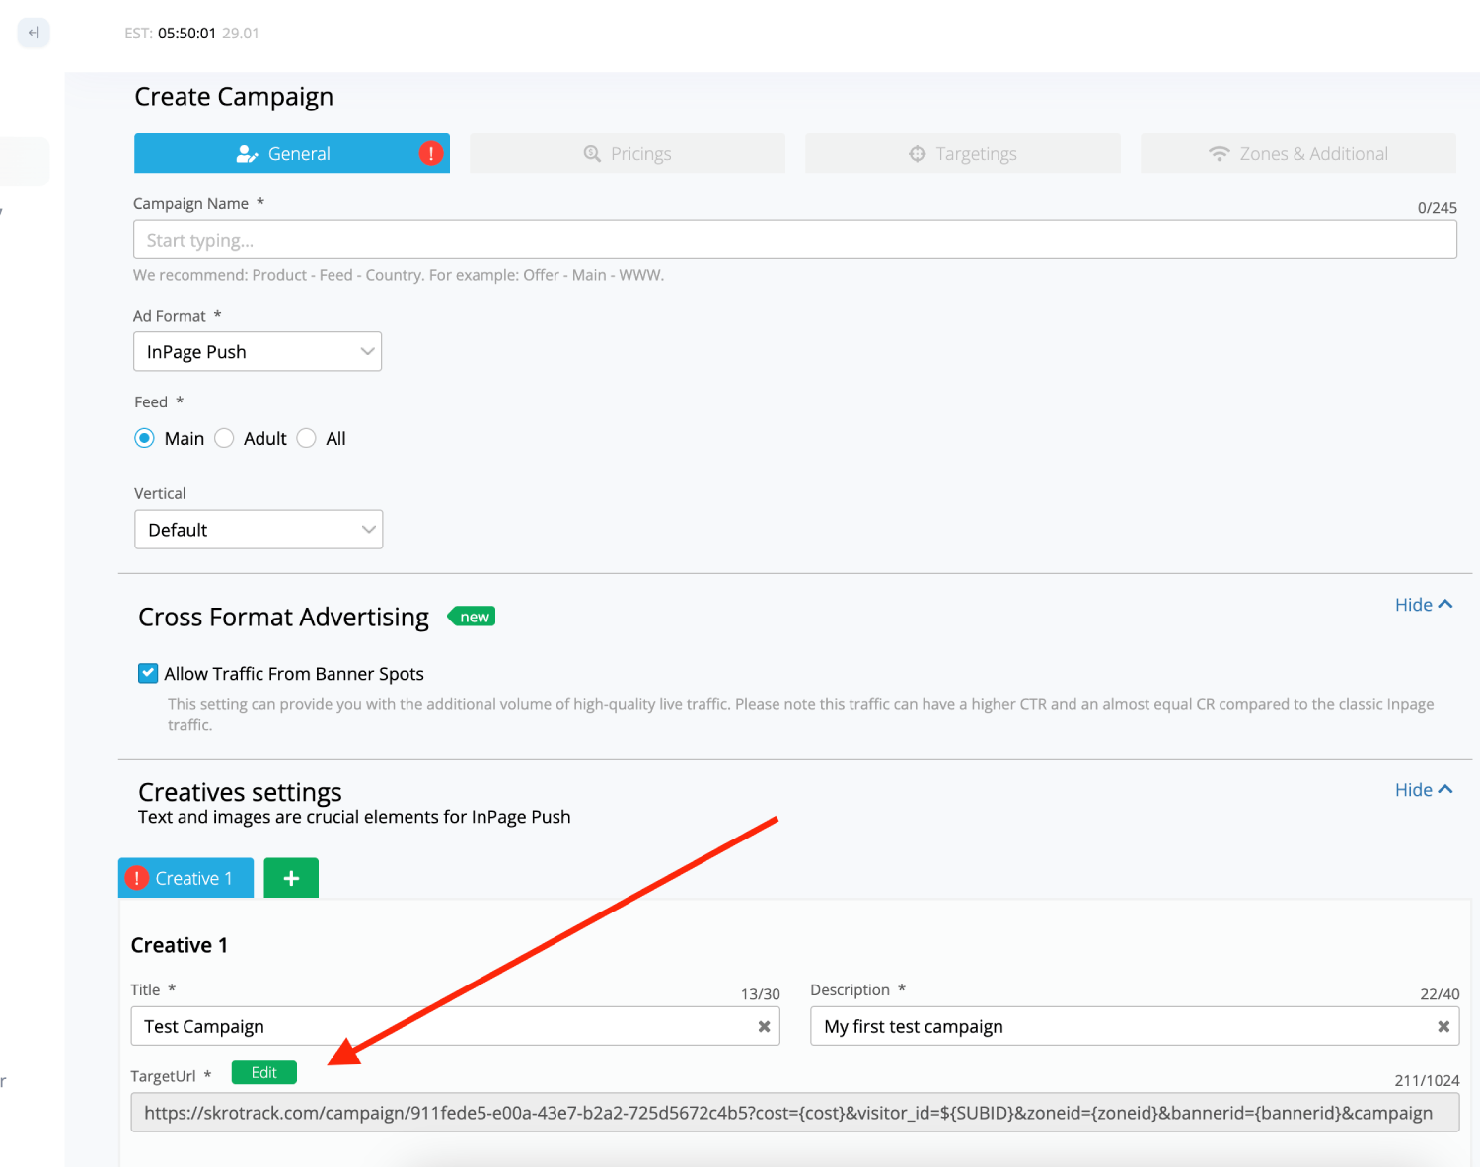
Task: Click into the Description input field
Action: 1135,1026
